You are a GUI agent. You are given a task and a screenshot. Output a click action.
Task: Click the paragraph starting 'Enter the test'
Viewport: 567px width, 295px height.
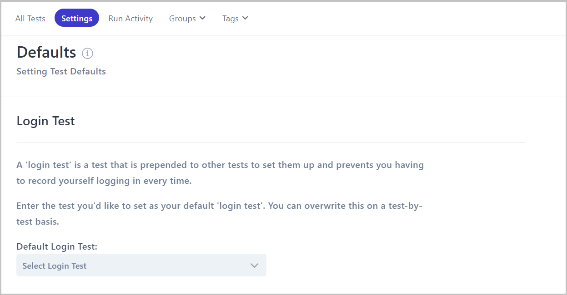click(x=220, y=213)
